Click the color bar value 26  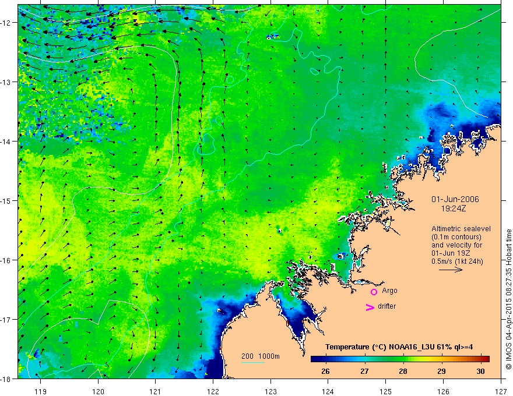pos(325,371)
